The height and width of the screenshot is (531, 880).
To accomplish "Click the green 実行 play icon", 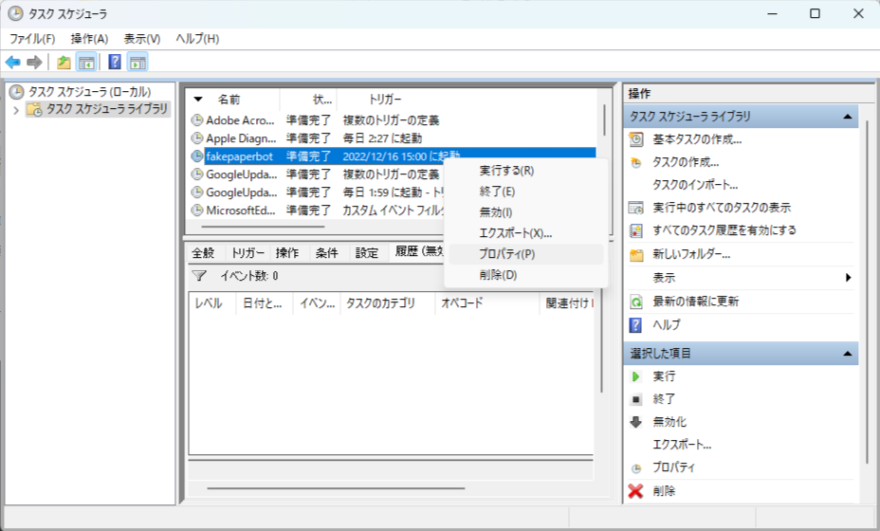I will (635, 376).
